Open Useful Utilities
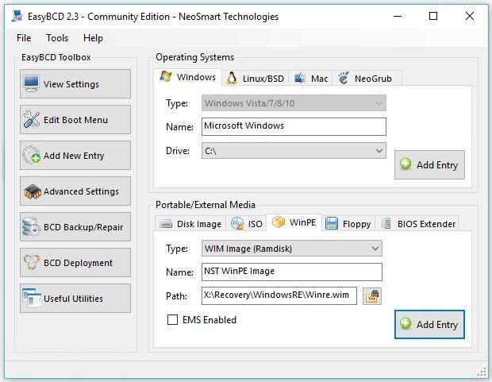 click(75, 299)
